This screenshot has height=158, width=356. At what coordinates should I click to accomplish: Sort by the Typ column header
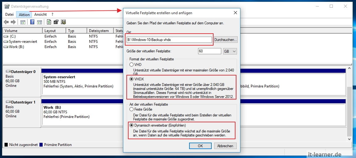(76, 30)
